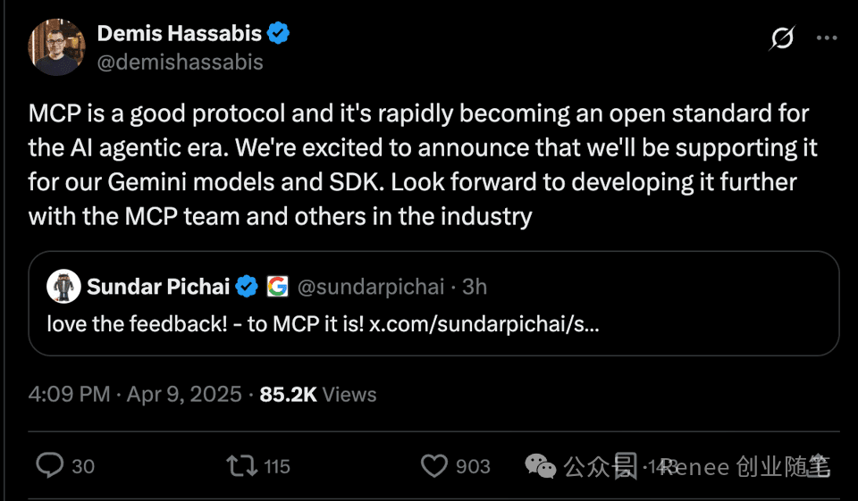Click the main tweet text about MCP
858x501 pixels.
pos(420,164)
